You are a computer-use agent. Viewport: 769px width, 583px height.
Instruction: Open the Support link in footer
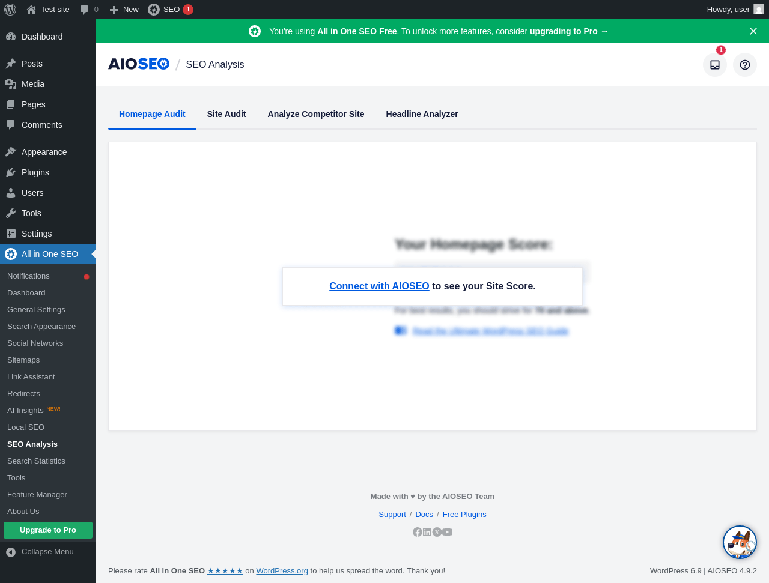pos(392,515)
